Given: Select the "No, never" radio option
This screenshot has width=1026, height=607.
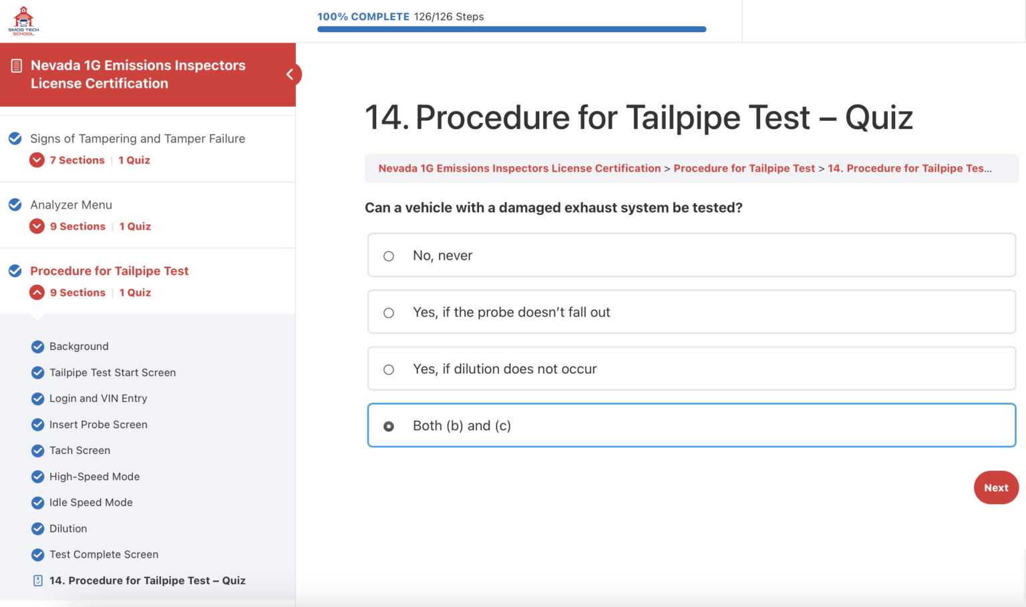Looking at the screenshot, I should tap(389, 256).
